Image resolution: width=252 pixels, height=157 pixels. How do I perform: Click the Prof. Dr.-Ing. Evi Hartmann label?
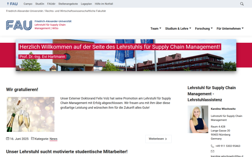pyautogui.click(x=42, y=57)
